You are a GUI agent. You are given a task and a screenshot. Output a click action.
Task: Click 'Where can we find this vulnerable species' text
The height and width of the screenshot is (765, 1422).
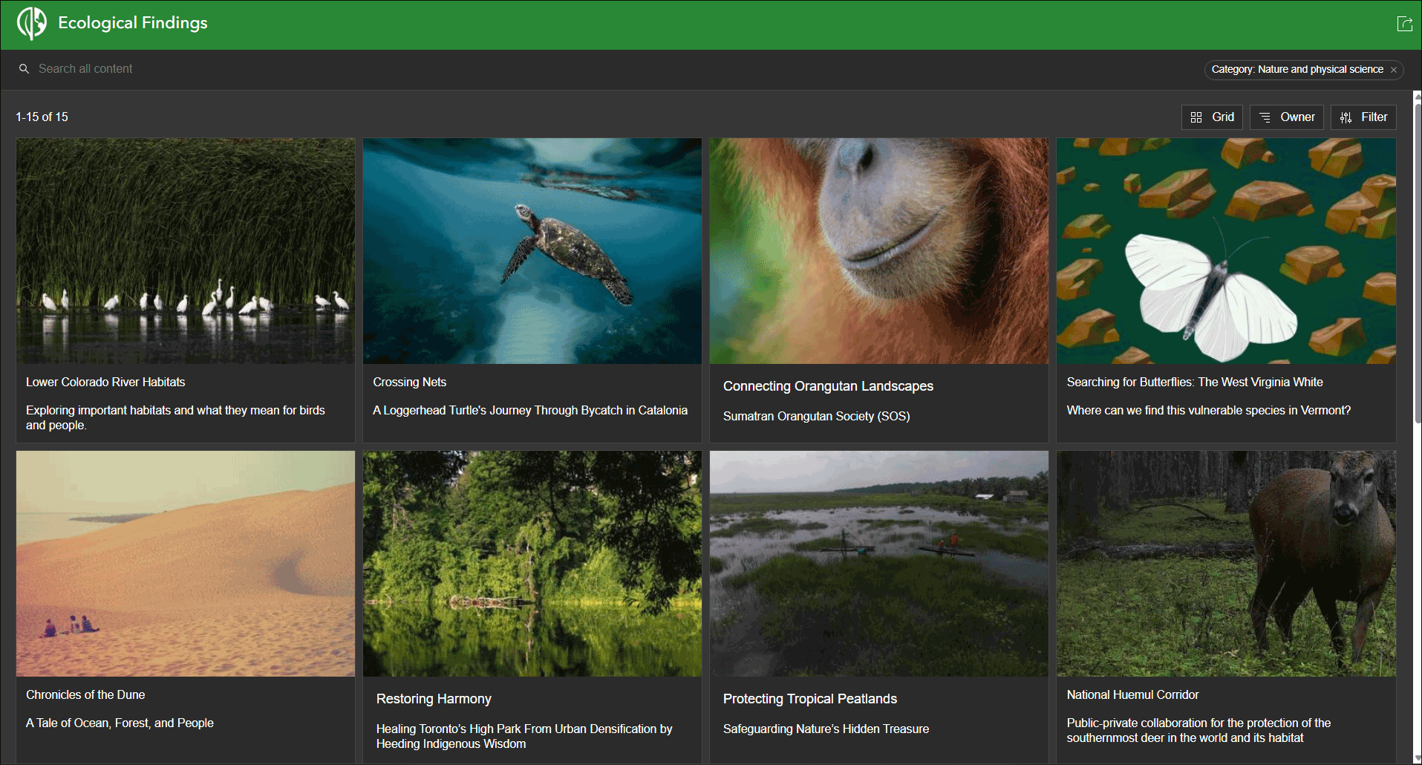(x=1209, y=410)
